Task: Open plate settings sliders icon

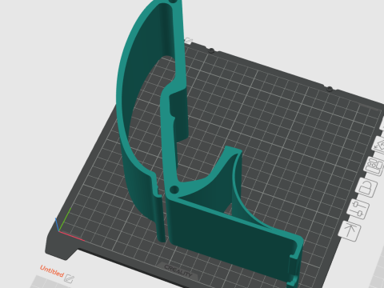Action: [x=358, y=209]
